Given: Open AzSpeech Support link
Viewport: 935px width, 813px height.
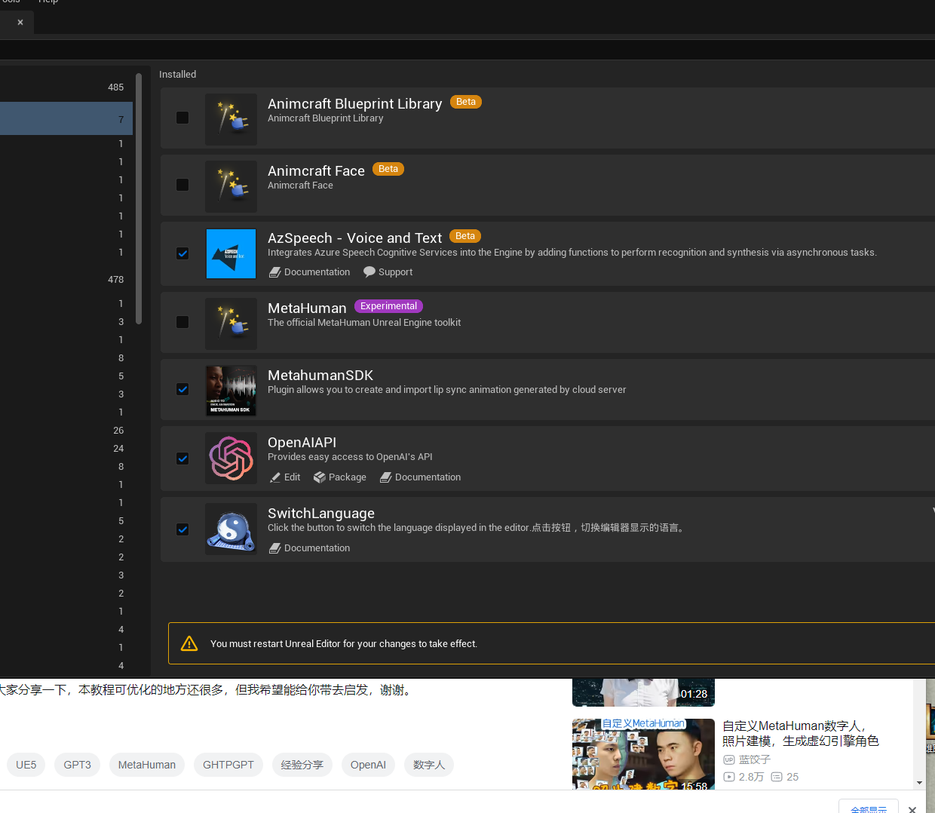Looking at the screenshot, I should click(388, 272).
